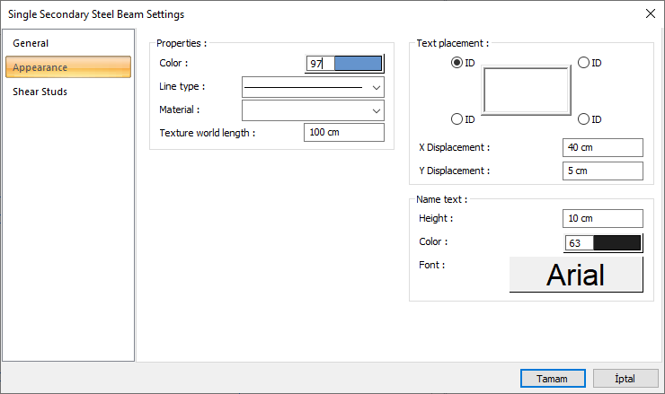Screen dimensions: 665x394
Task: Select the bottom-right ID text placement radio
Action: point(583,119)
